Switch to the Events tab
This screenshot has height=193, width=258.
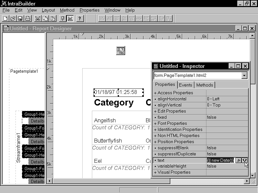pyautogui.click(x=185, y=85)
